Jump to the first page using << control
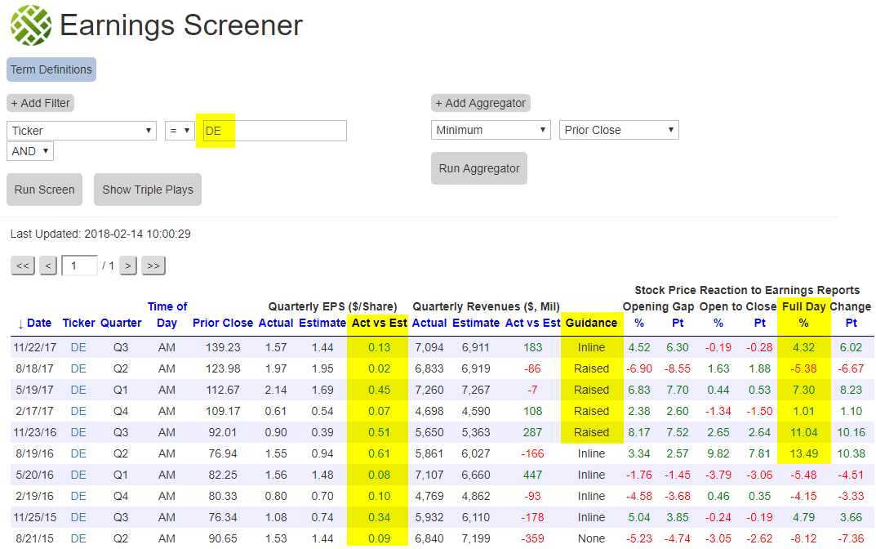 click(x=22, y=266)
